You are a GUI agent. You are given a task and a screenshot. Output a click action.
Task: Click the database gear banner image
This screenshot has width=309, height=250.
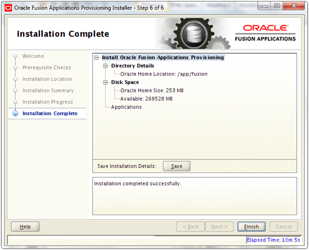pyautogui.click(x=193, y=33)
